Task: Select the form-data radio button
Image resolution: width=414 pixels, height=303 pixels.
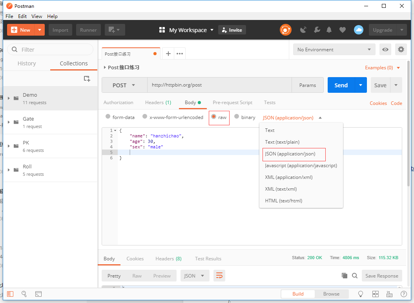Action: pos(108,116)
